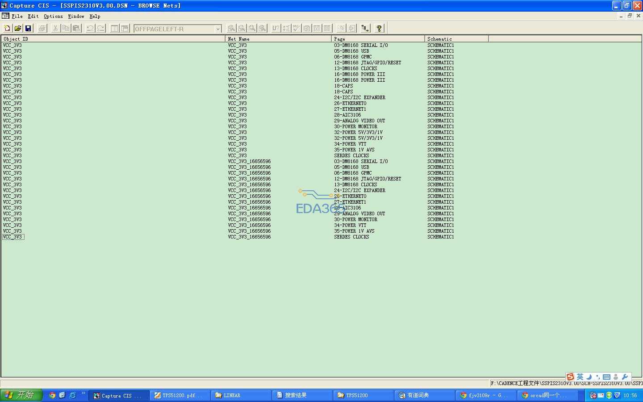Open the Options menu
The width and height of the screenshot is (643, 402).
53,16
